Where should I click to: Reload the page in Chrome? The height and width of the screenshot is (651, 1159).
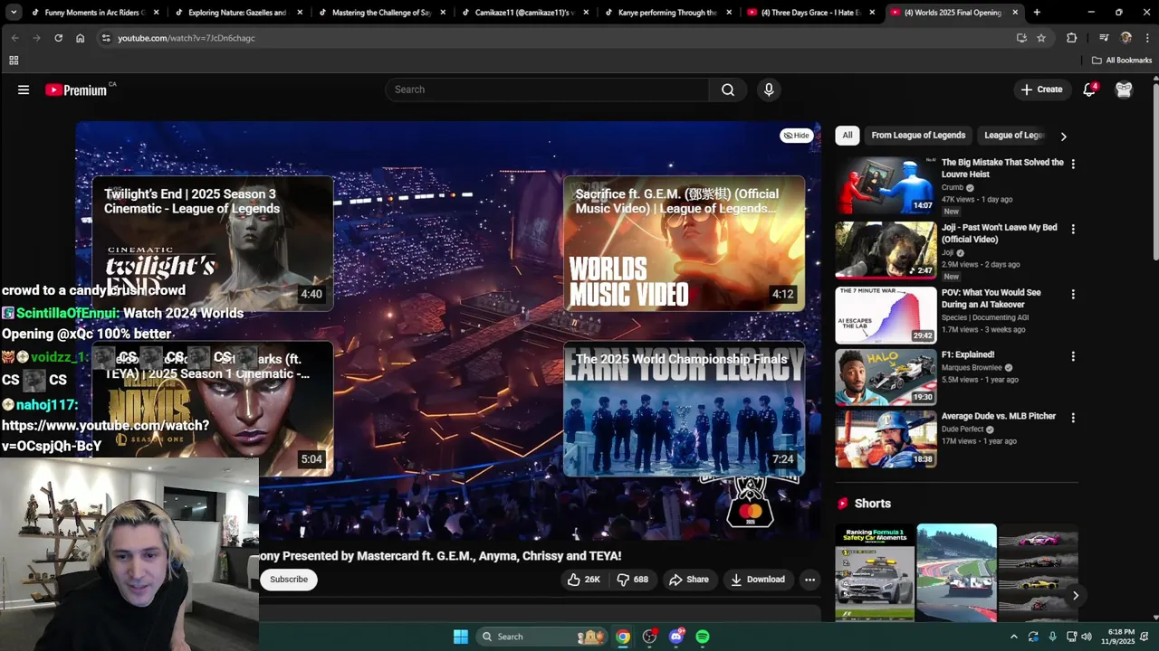[58, 38]
